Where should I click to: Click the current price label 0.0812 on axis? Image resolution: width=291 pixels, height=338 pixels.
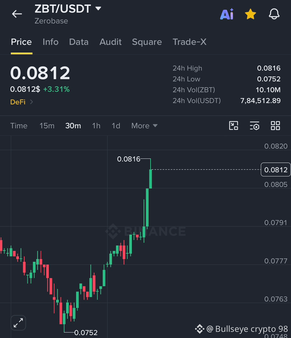(x=276, y=170)
